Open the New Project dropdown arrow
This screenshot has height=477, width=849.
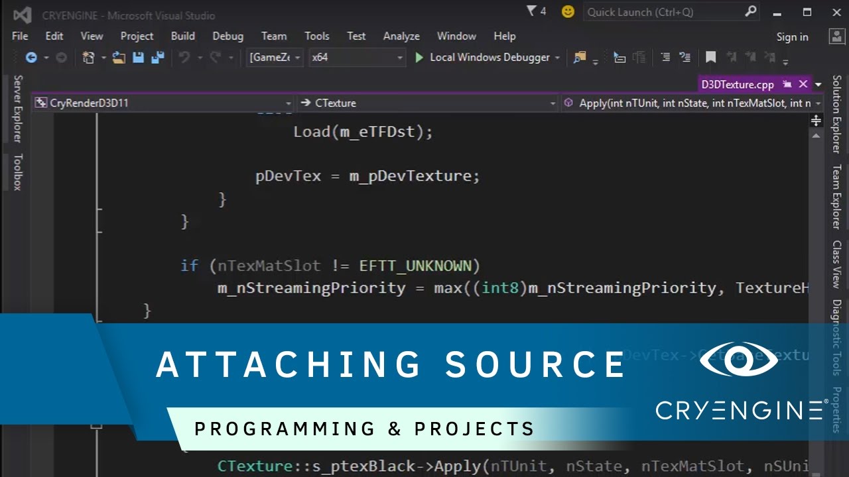coord(103,58)
